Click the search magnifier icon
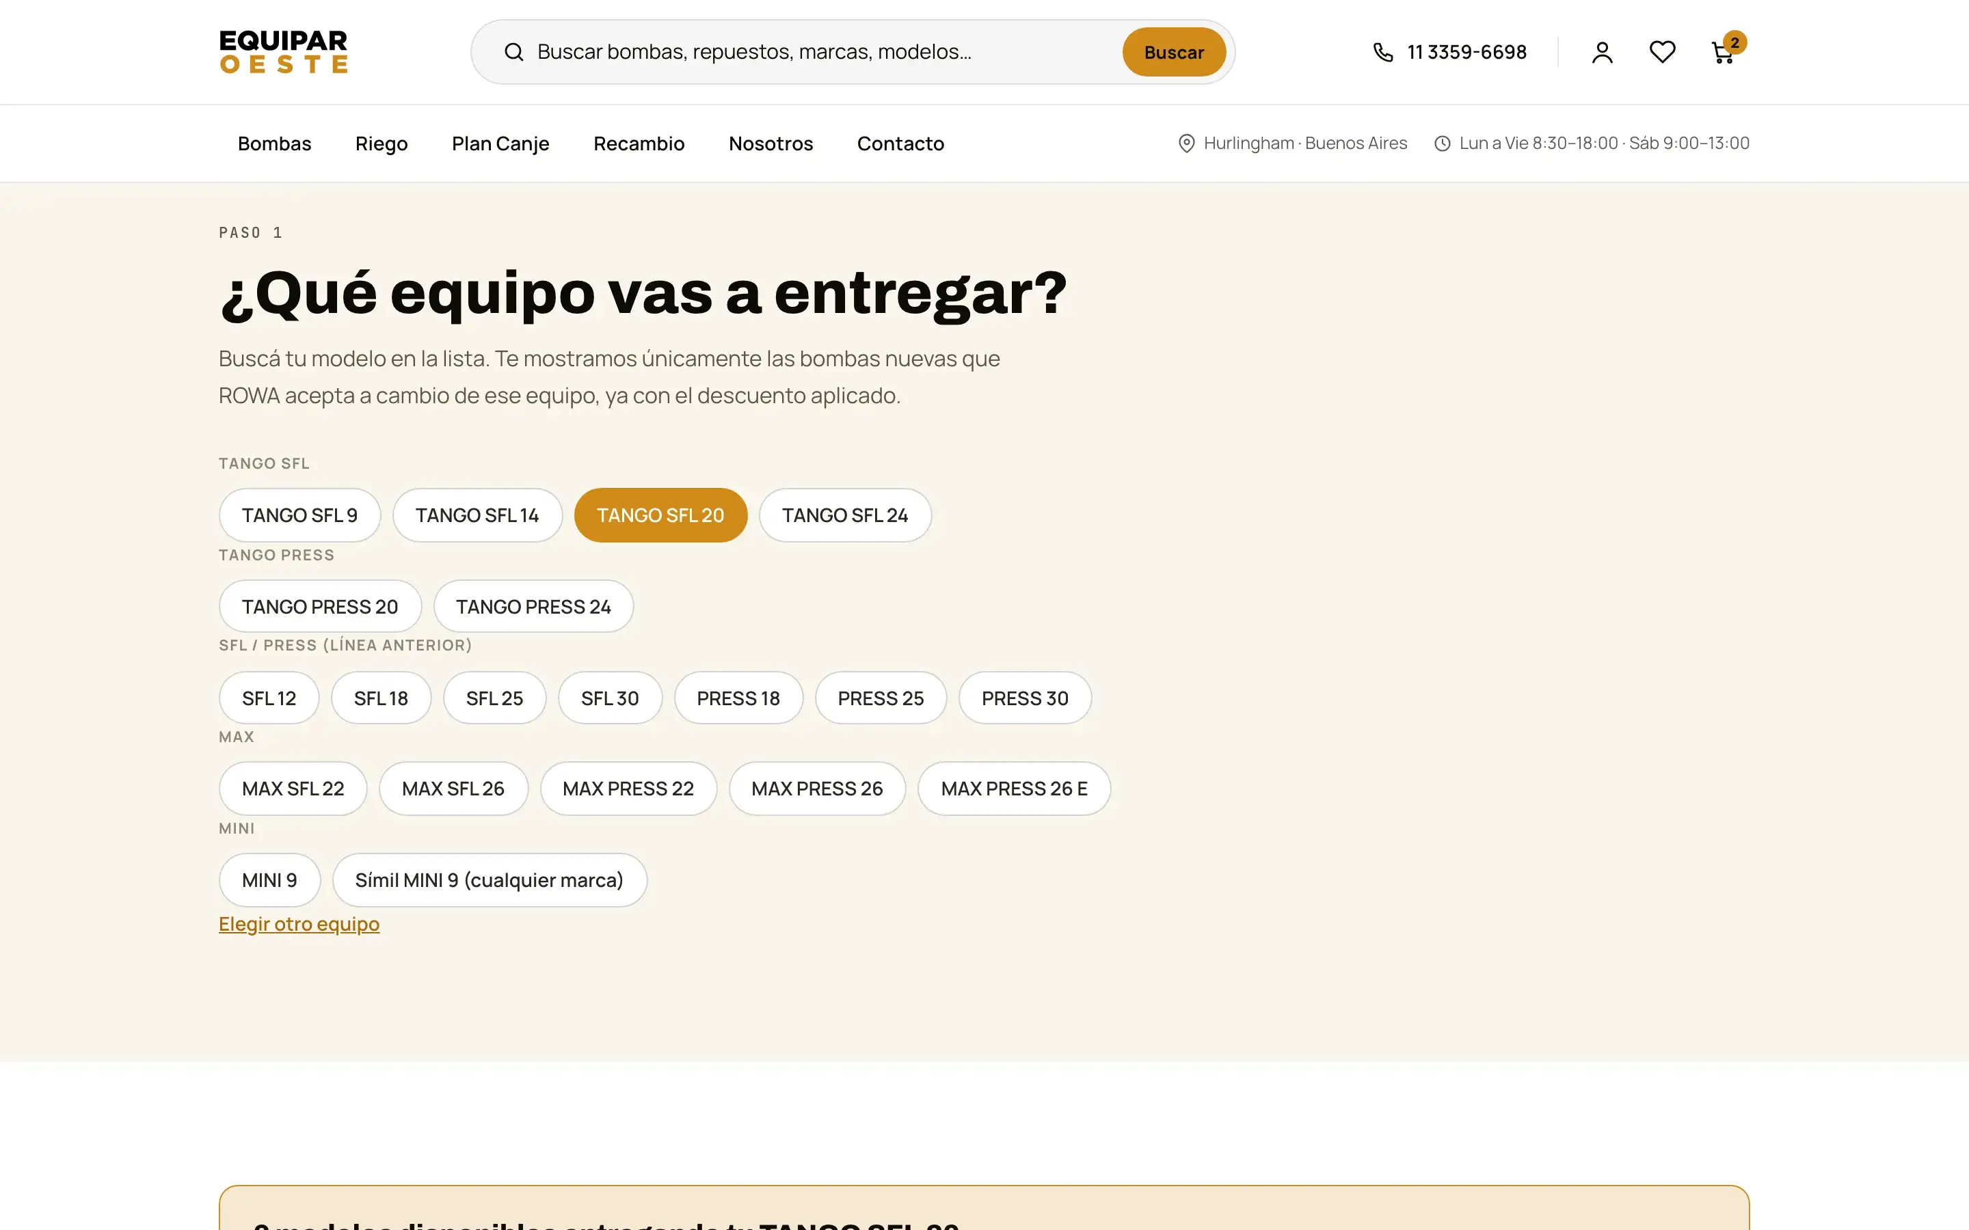 [x=513, y=52]
